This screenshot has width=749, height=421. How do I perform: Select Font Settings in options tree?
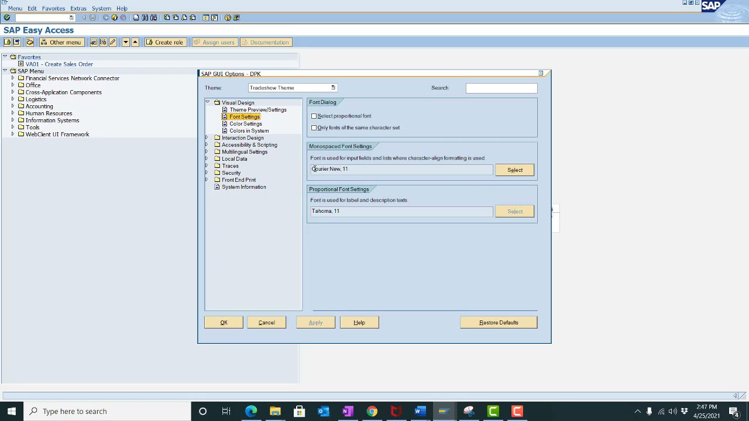[245, 117]
